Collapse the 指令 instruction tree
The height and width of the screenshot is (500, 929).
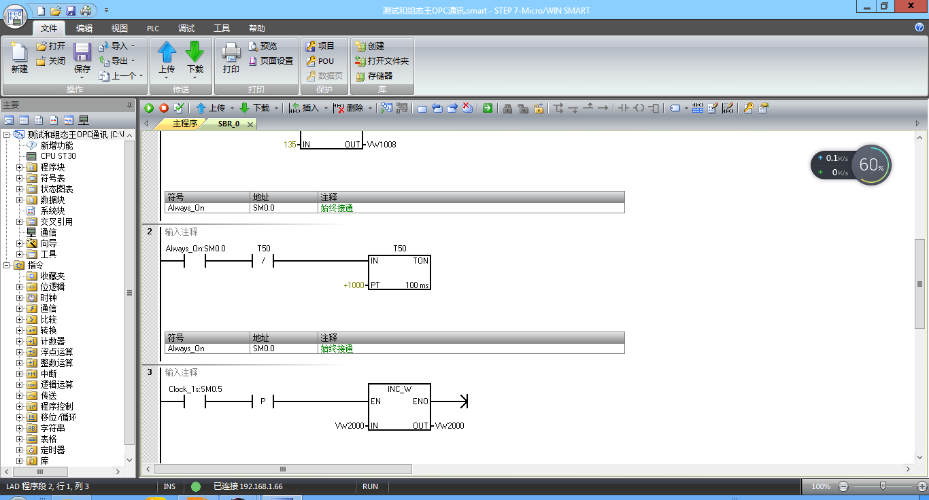pos(7,265)
